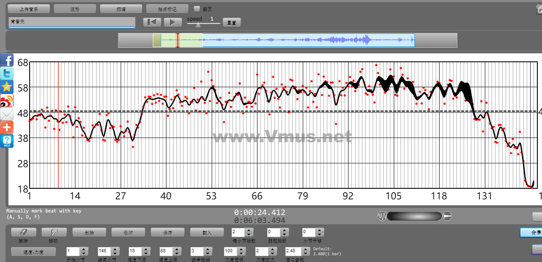
Task: Click the playback speed slider handle
Action: 198,25
